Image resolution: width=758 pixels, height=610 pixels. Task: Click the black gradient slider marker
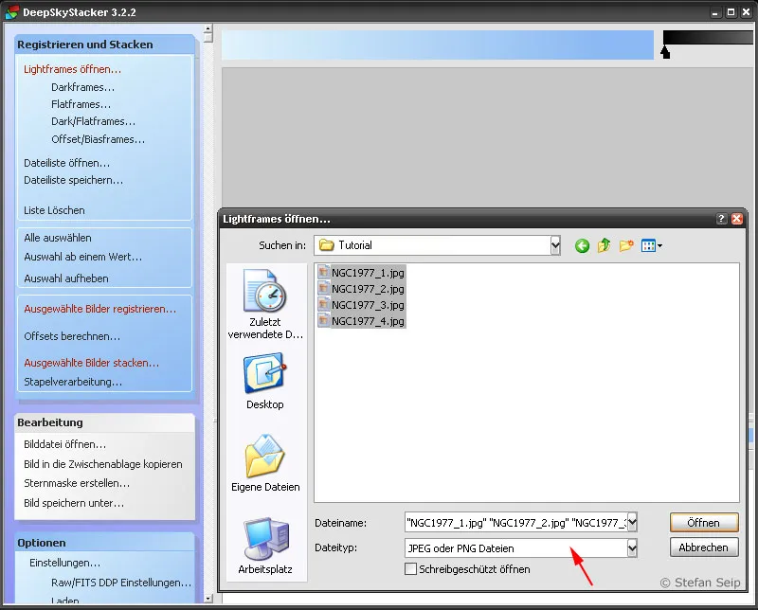tap(665, 52)
